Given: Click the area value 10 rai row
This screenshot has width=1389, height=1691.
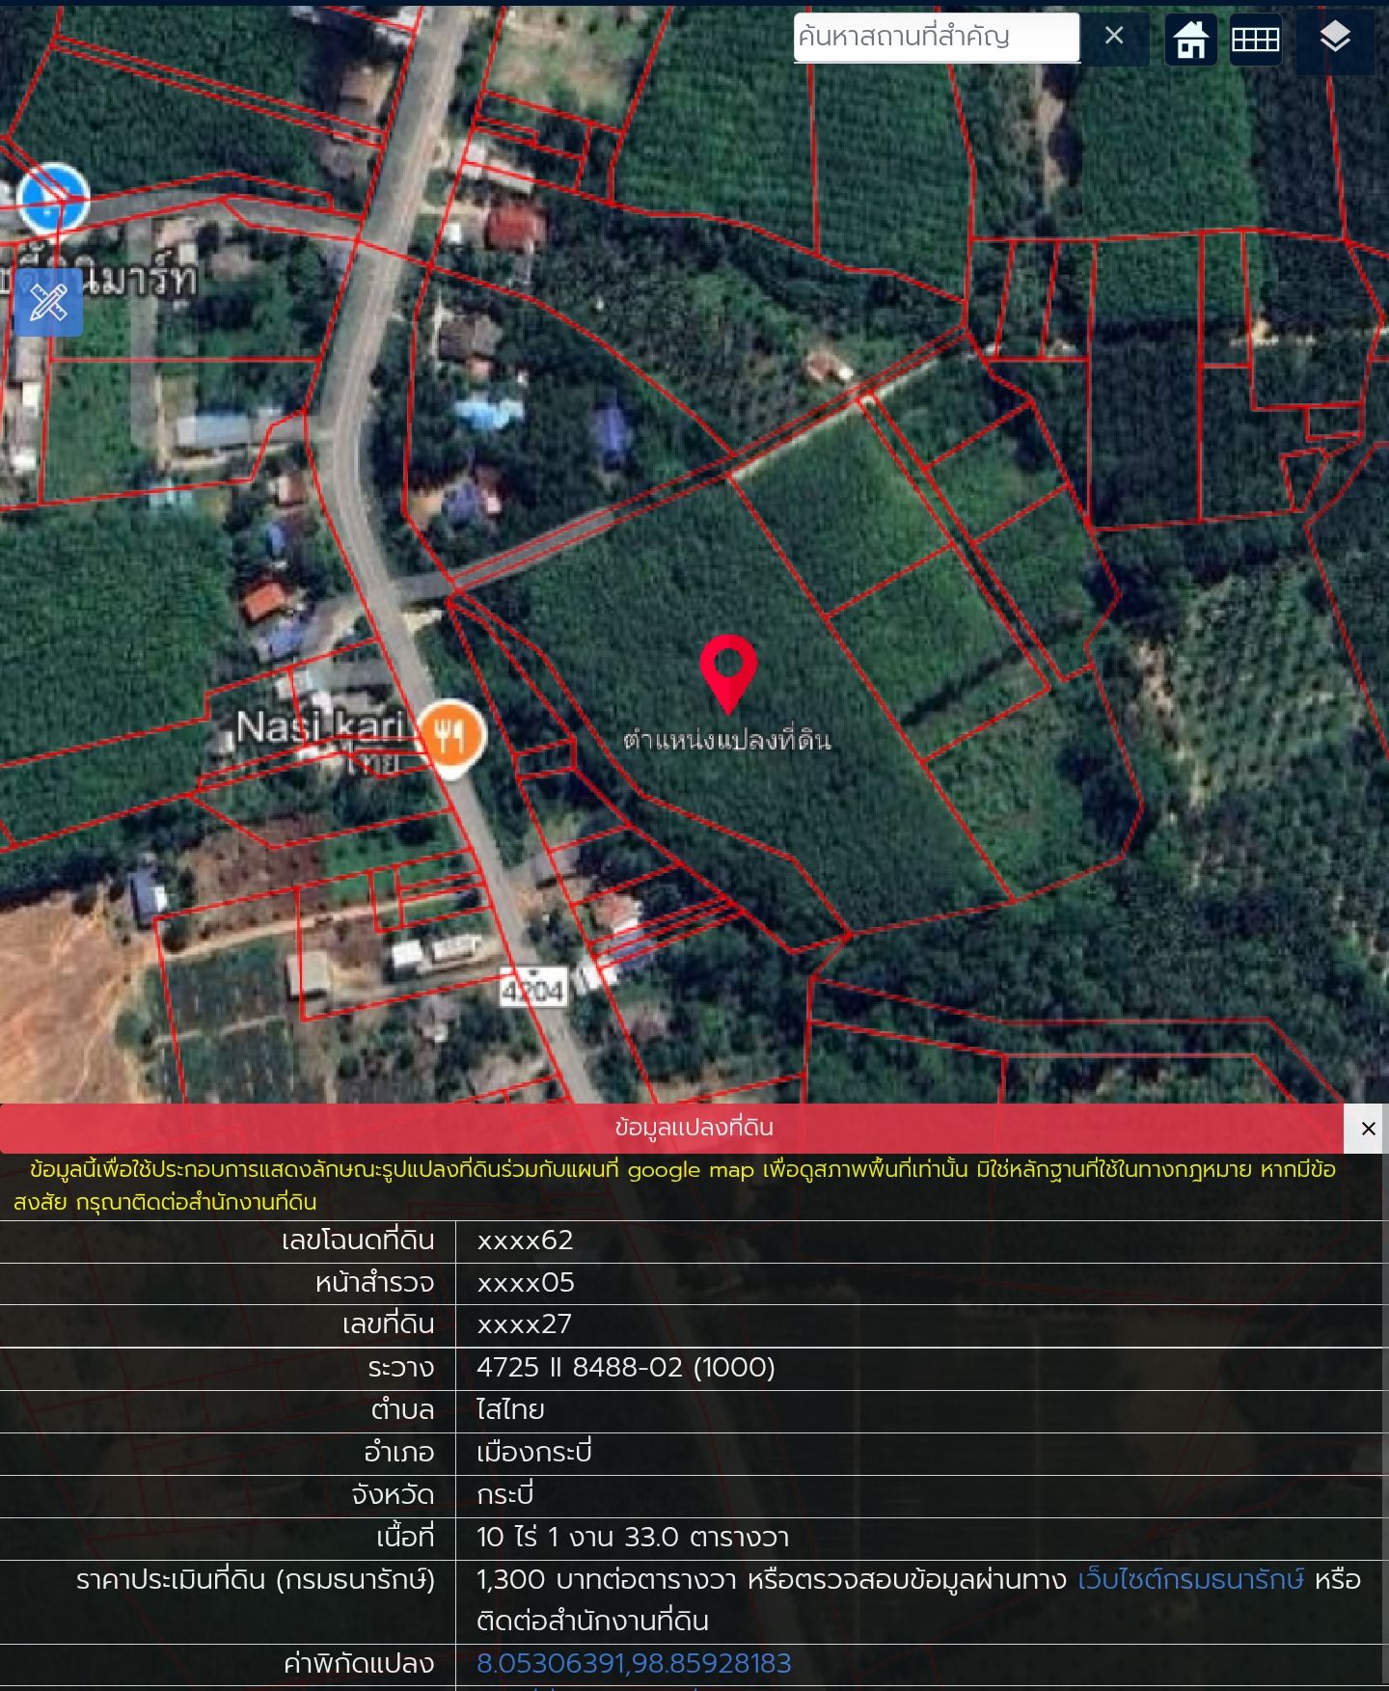Looking at the screenshot, I should point(692,1538).
